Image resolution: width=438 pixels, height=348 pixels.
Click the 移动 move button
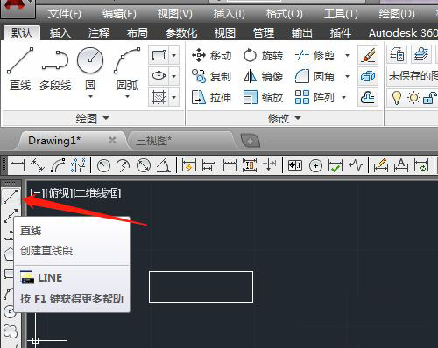[x=211, y=55]
